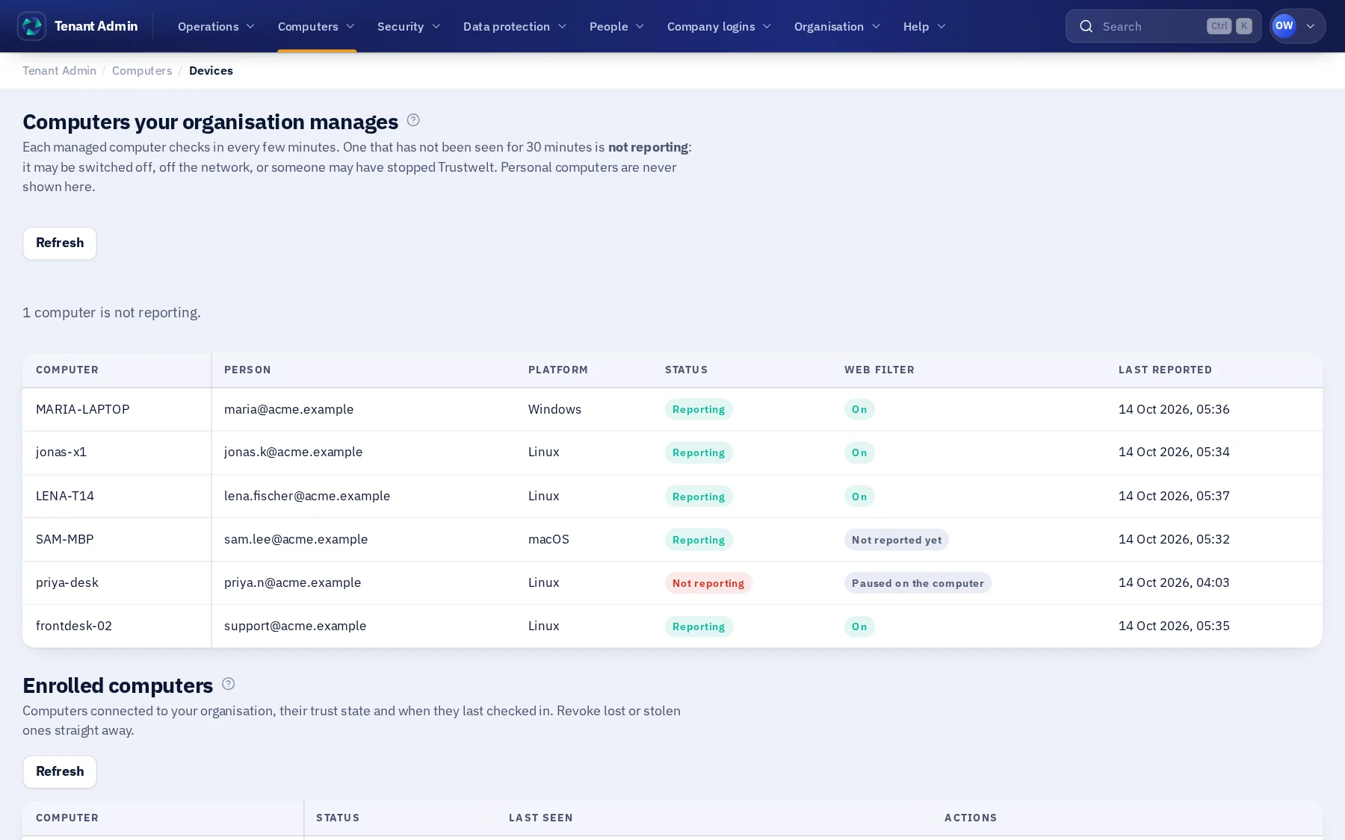
Task: Click the Not reported yet badge
Action: click(897, 540)
